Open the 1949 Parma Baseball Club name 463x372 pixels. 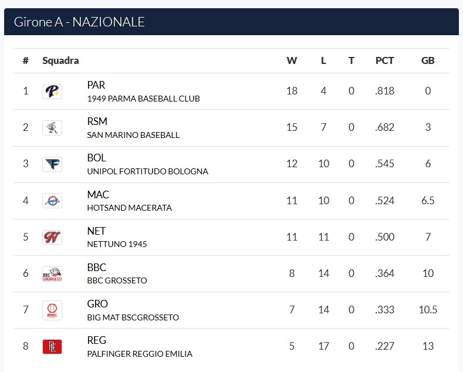[x=143, y=99]
